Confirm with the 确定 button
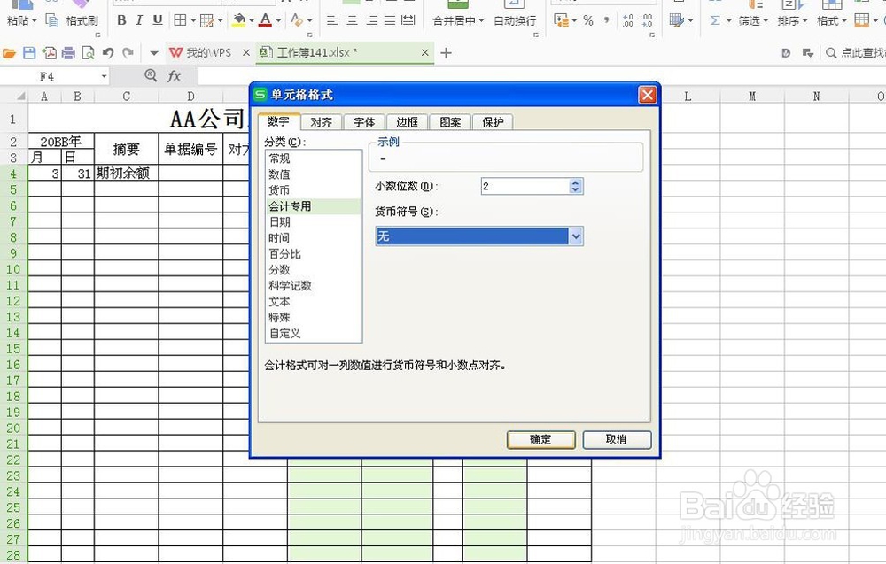 (540, 439)
